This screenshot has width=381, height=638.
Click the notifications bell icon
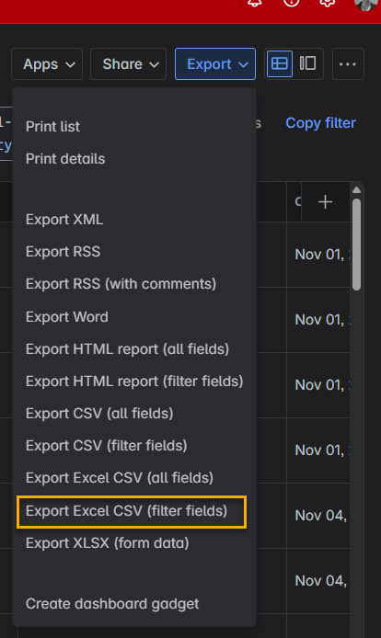coord(255,4)
